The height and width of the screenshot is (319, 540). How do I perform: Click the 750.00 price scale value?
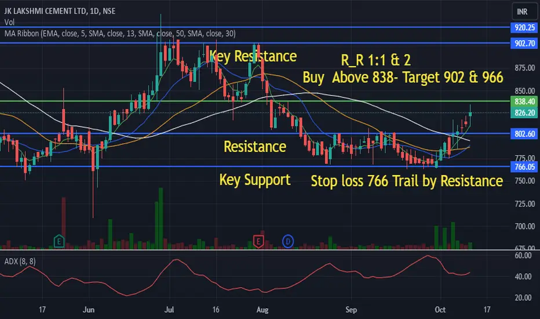[525, 181]
